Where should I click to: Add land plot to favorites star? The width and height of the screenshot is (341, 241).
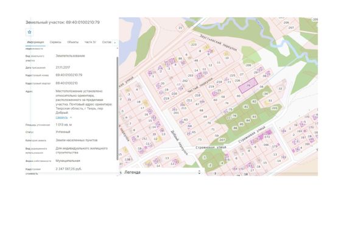[x=30, y=32]
